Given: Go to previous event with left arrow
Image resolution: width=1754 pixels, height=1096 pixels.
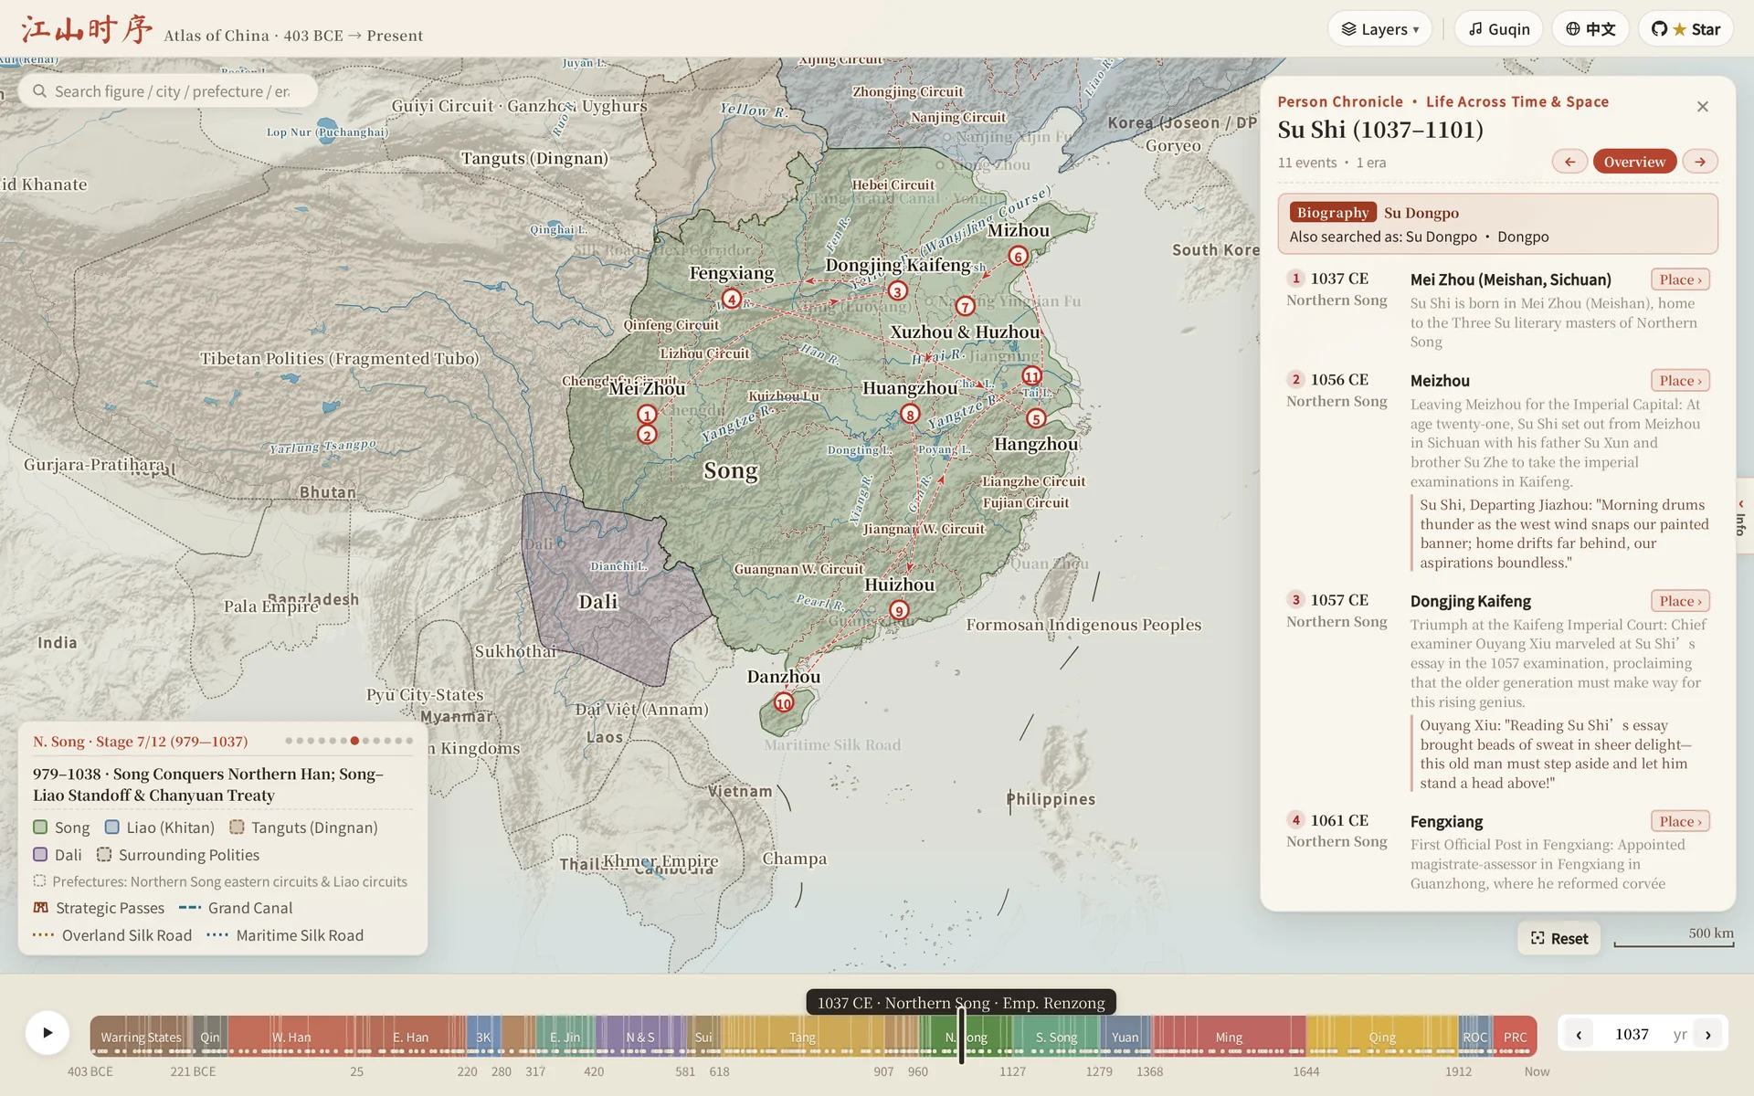Looking at the screenshot, I should click(1569, 162).
